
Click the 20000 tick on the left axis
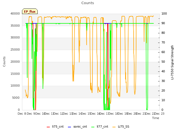tap(15, 62)
